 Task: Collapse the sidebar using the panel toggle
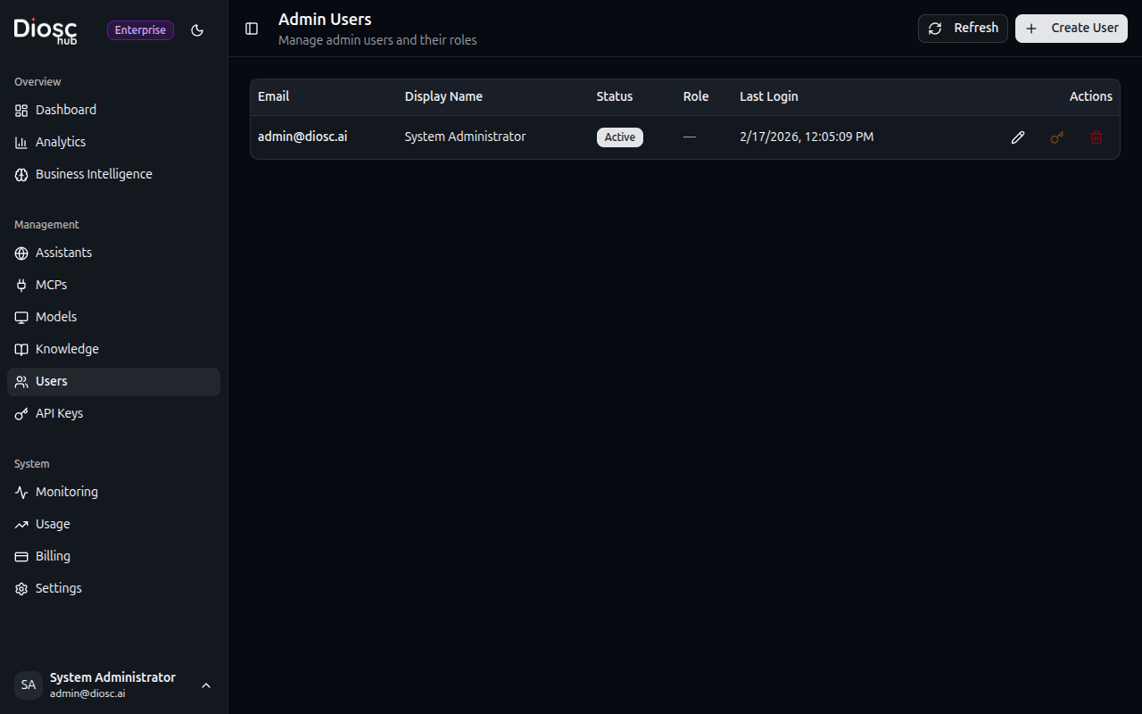point(251,29)
